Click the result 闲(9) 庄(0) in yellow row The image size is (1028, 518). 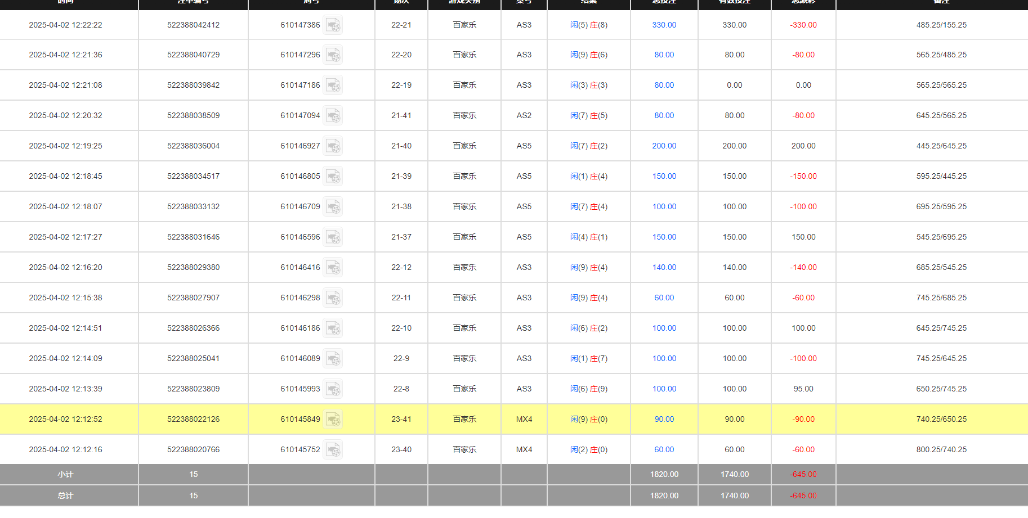click(x=588, y=420)
